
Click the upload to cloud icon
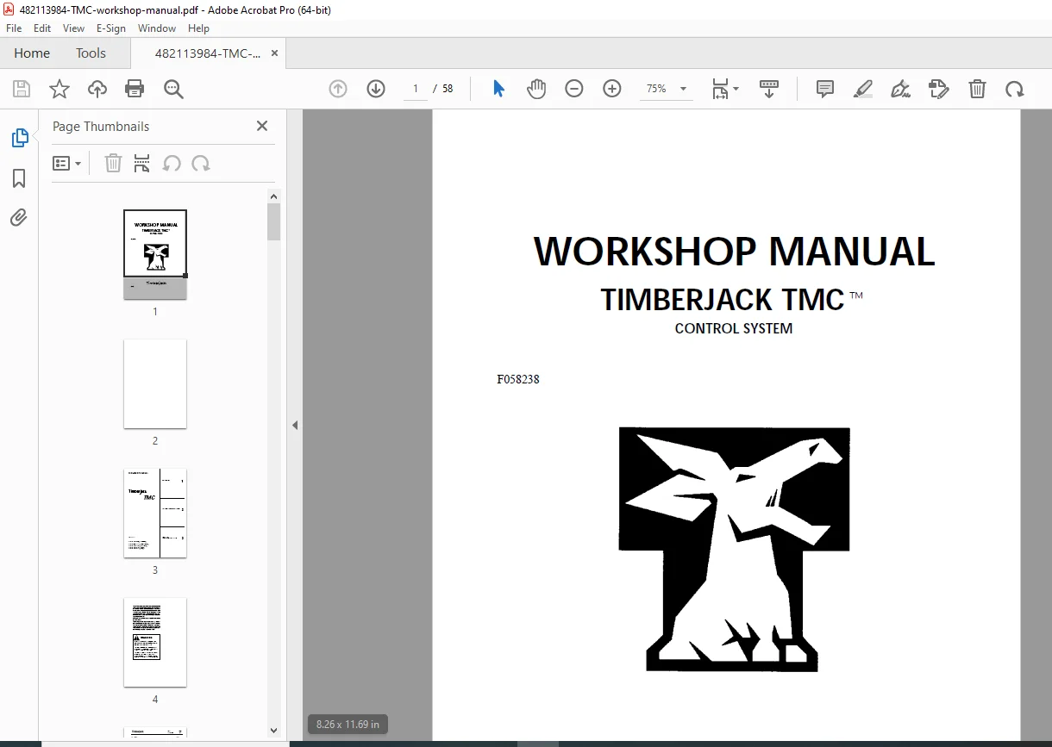click(x=97, y=89)
